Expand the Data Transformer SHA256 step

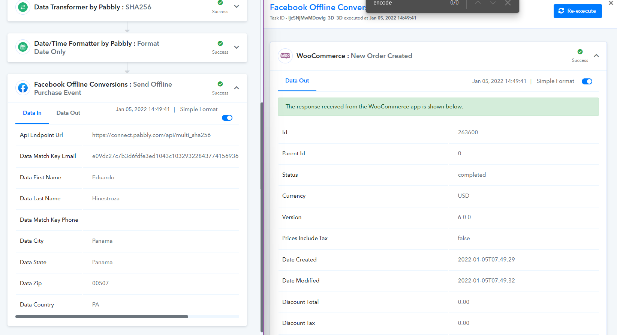point(237,6)
